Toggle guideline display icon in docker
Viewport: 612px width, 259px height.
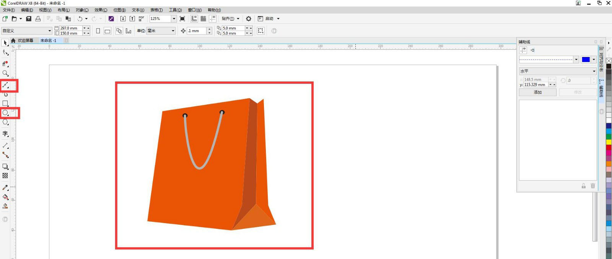(x=523, y=50)
